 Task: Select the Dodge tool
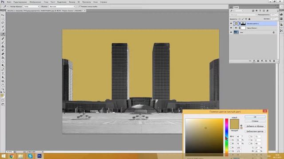coord(3,65)
